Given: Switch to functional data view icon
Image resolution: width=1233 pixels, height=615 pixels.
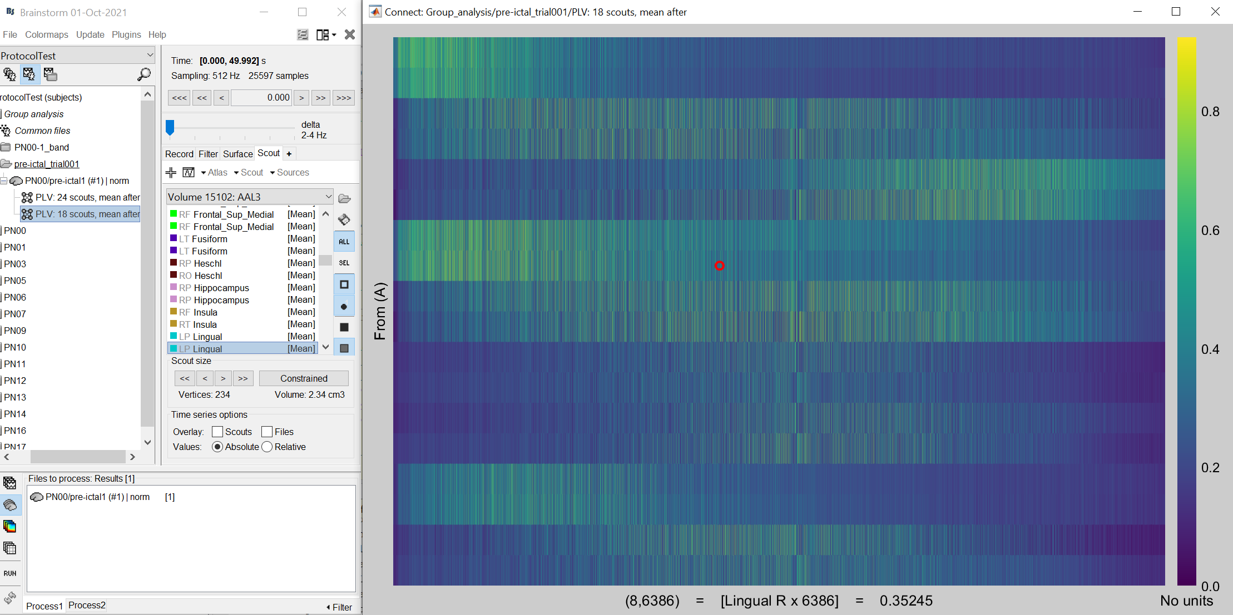Looking at the screenshot, I should pyautogui.click(x=29, y=74).
